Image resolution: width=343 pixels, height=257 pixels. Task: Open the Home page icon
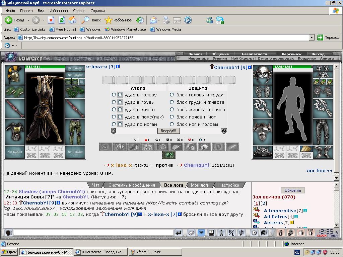(72, 20)
